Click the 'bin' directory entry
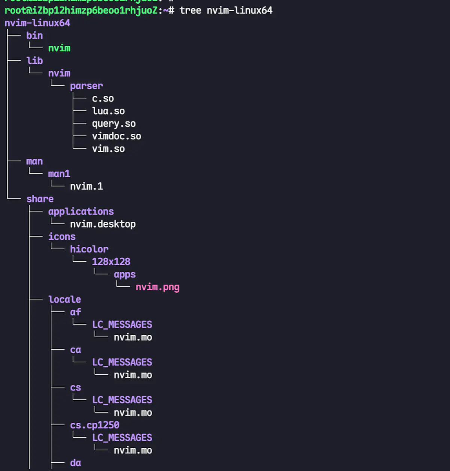The height and width of the screenshot is (471, 450). coord(34,36)
